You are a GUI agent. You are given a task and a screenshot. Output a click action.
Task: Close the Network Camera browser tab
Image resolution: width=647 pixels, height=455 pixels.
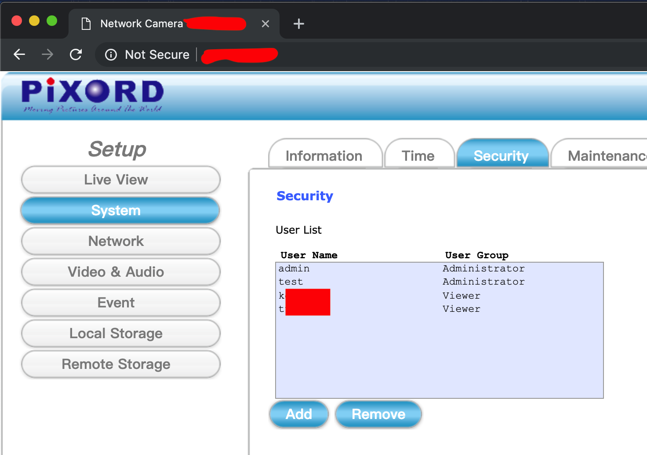point(265,24)
